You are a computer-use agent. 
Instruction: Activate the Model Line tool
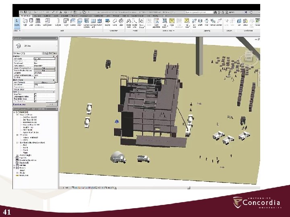pos(135,23)
